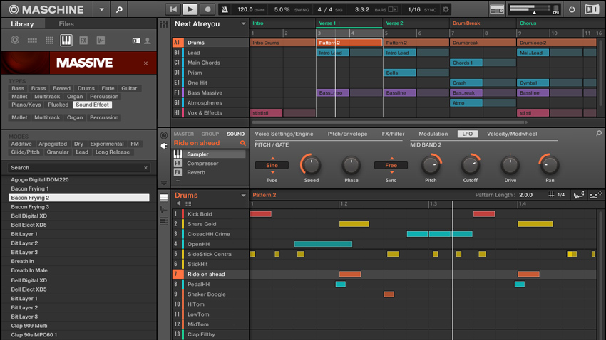Select the channel properties circle icon
The width and height of the screenshot is (606, 340).
tap(164, 135)
